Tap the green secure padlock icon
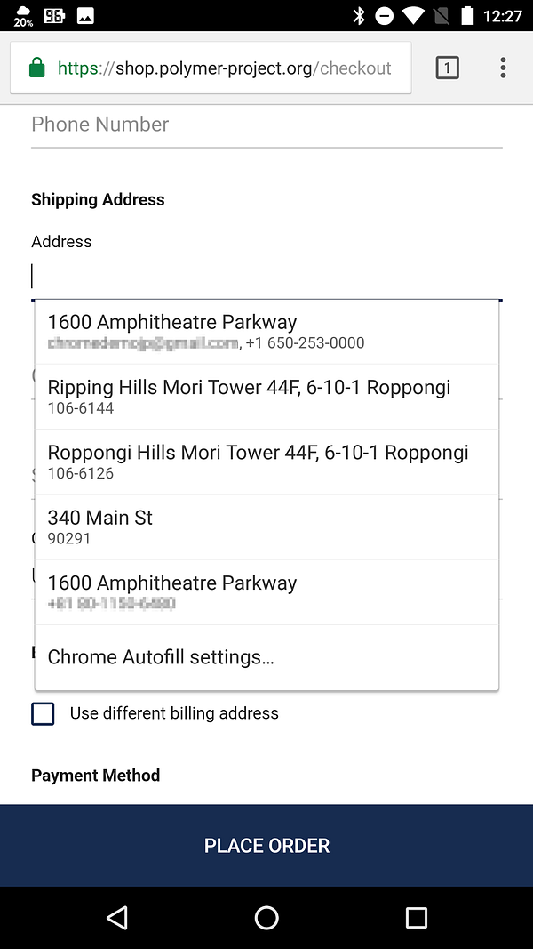The width and height of the screenshot is (533, 949). pyautogui.click(x=37, y=68)
